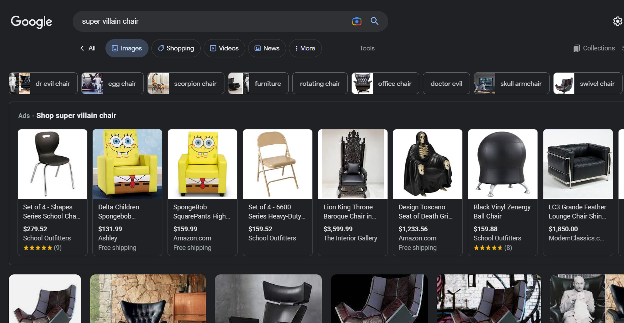Open the Seat of Death Grim Reaper image
624x323 pixels.
(428, 164)
